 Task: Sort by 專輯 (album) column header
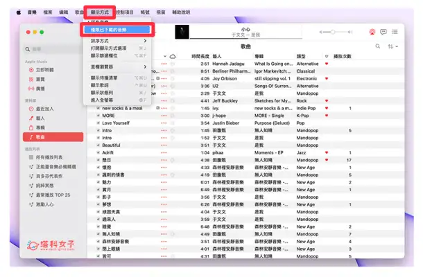[259, 56]
